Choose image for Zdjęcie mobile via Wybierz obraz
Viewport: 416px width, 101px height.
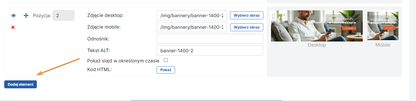(x=247, y=27)
